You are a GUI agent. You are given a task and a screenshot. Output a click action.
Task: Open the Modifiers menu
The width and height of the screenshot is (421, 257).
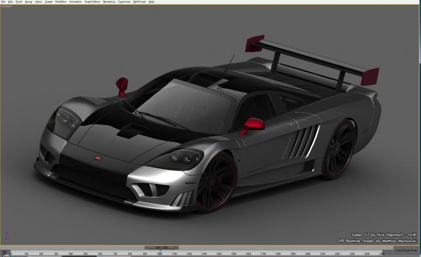[61, 2]
